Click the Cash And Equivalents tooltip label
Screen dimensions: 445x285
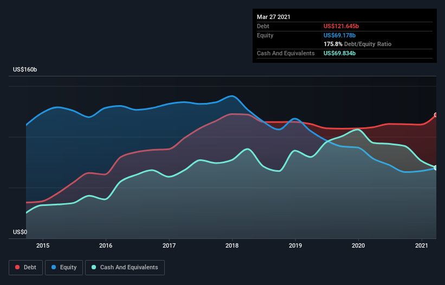[286, 53]
